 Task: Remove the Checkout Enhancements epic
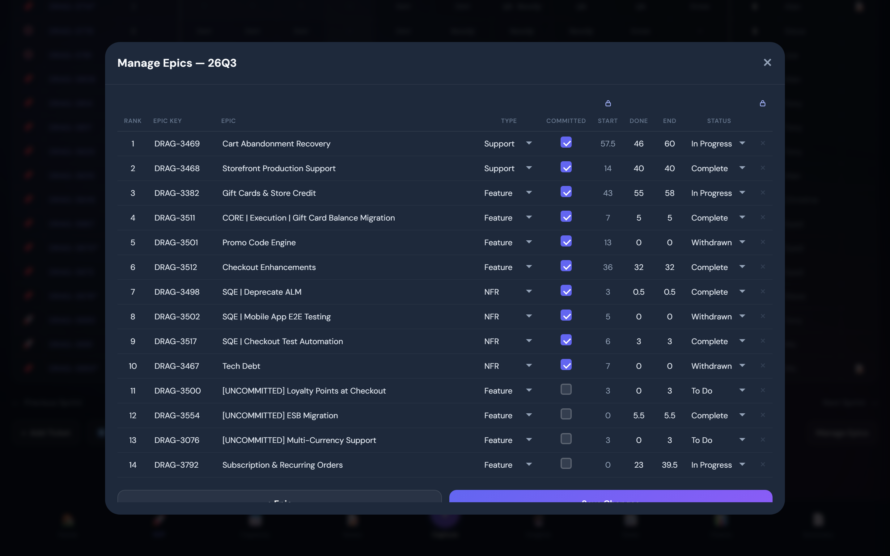763,267
